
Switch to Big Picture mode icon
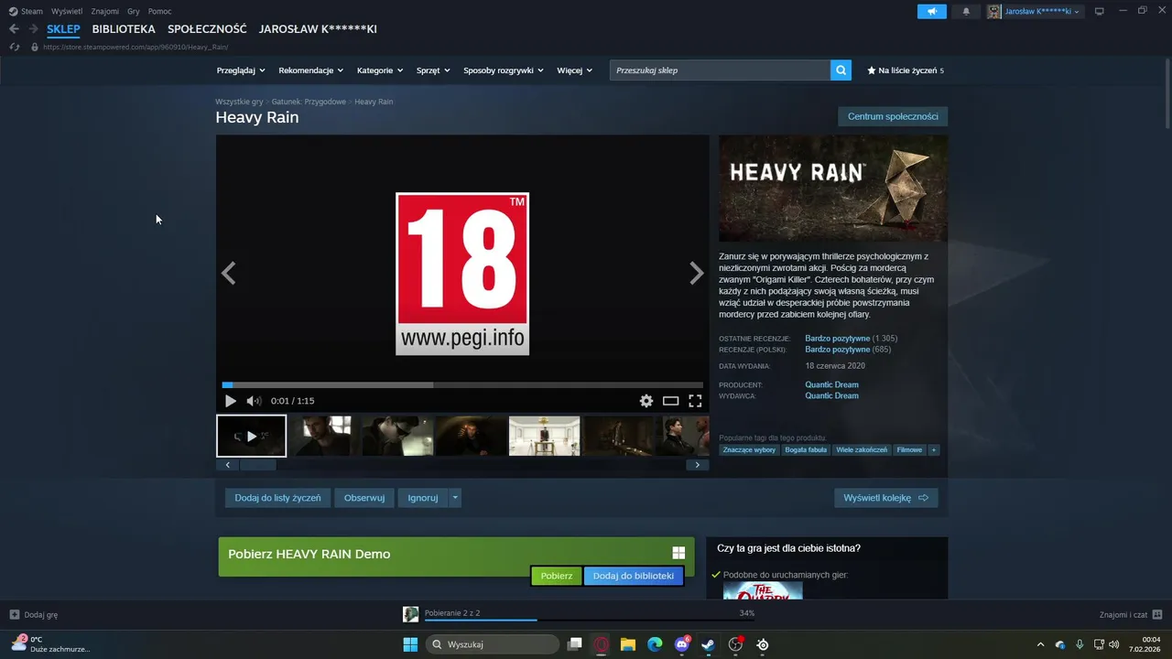tap(1100, 11)
